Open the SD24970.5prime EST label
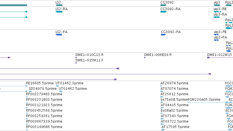 pyautogui.click(x=43, y=89)
